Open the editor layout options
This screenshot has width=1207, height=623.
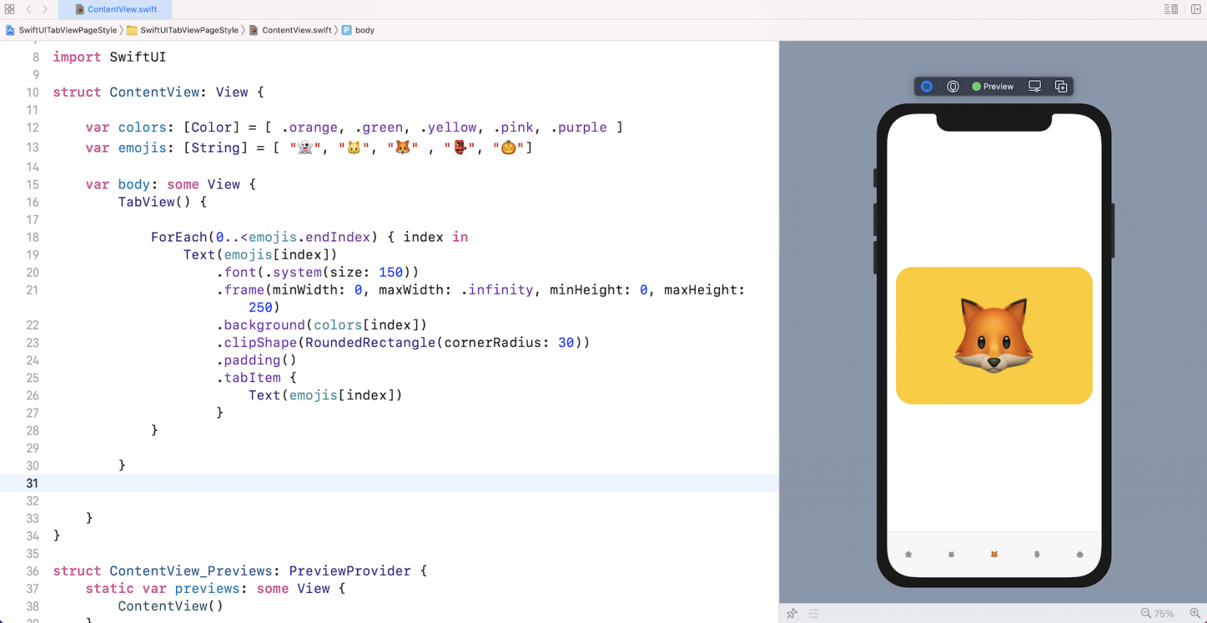[1170, 9]
